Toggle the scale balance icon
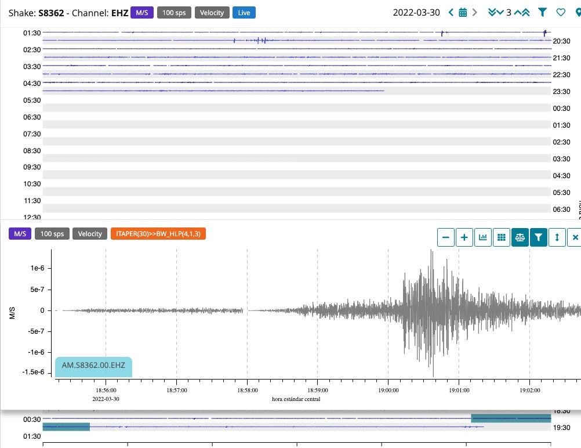581x448 pixels. click(x=520, y=237)
